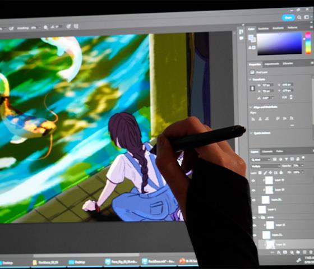314x269 pixels.
Task: Switch to the Paths tab
Action: coord(279,151)
